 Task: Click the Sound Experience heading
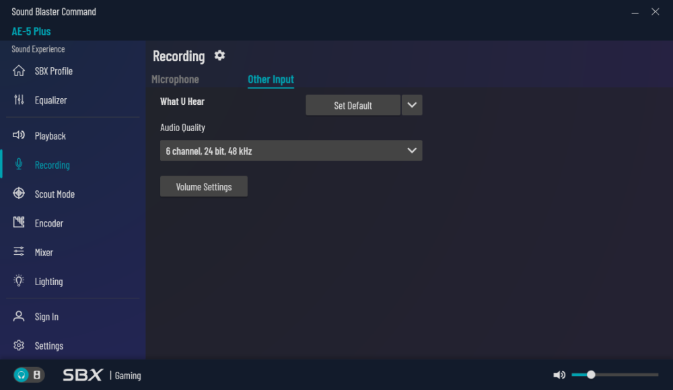(x=38, y=49)
